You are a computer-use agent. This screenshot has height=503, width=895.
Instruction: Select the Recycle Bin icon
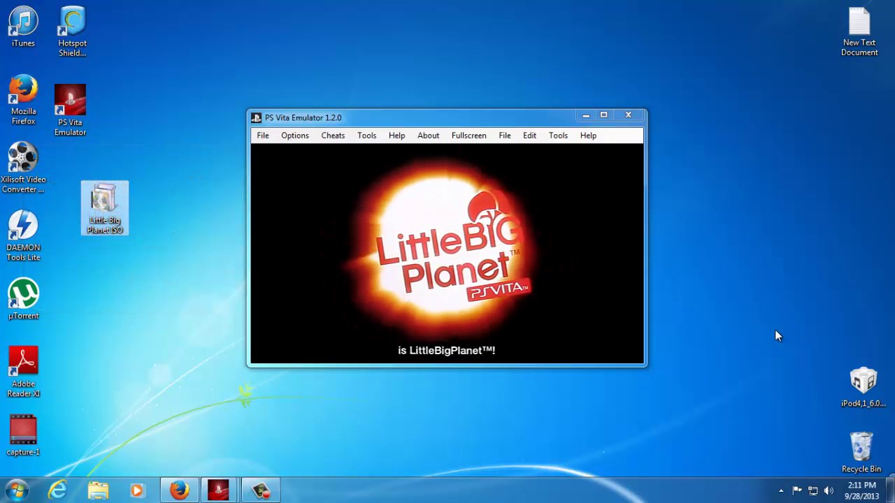[861, 453]
